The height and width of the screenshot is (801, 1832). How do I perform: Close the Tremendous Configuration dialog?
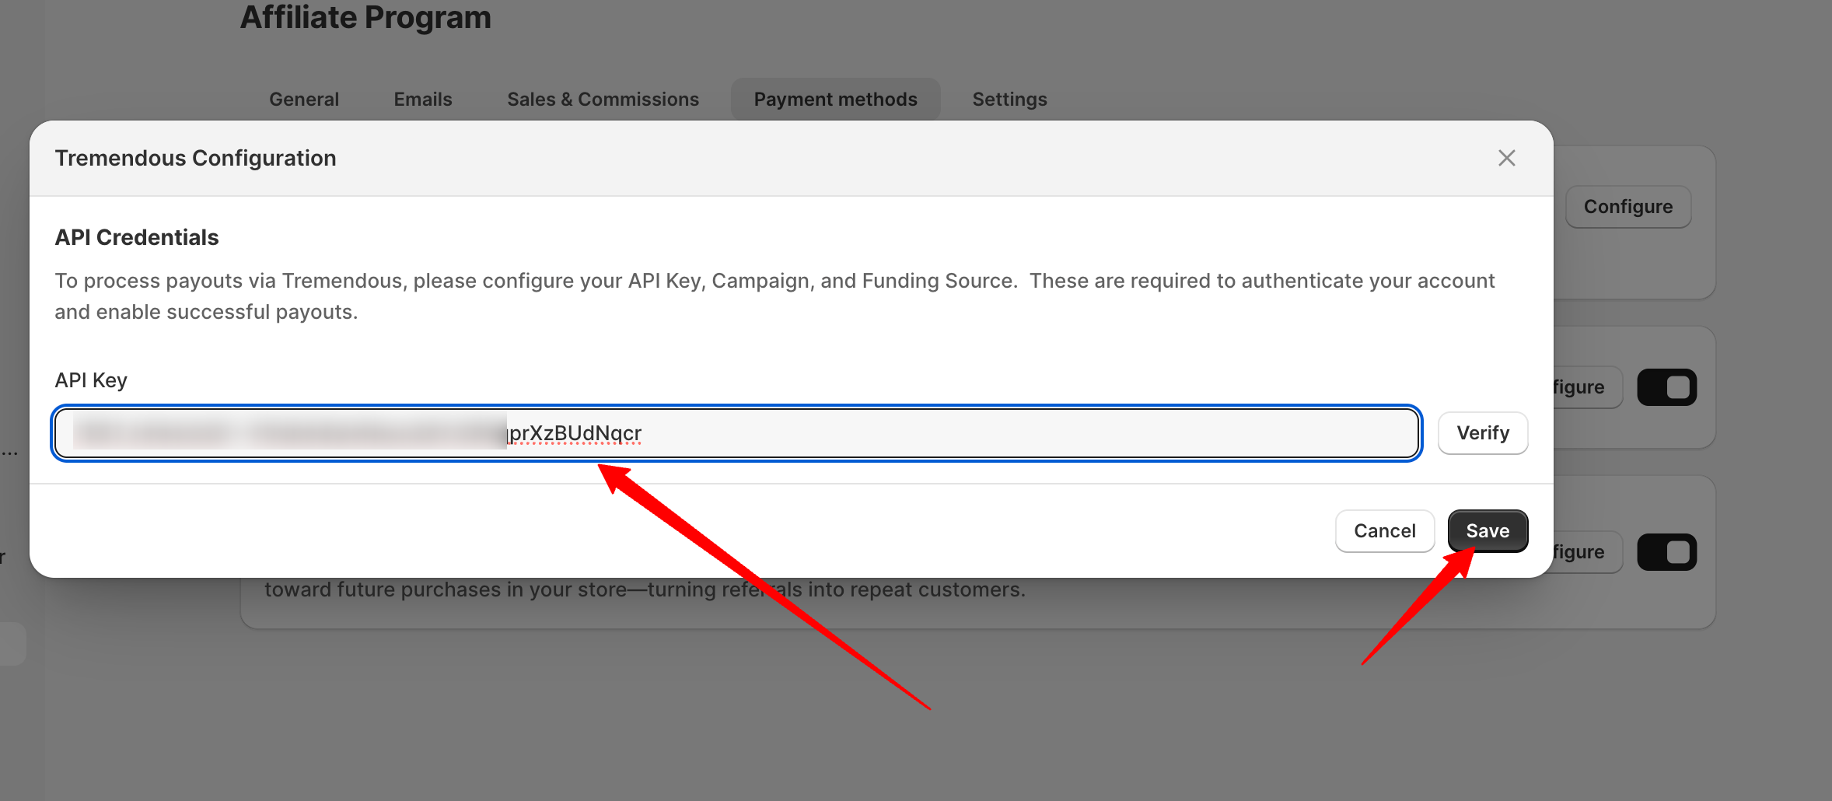(x=1506, y=158)
